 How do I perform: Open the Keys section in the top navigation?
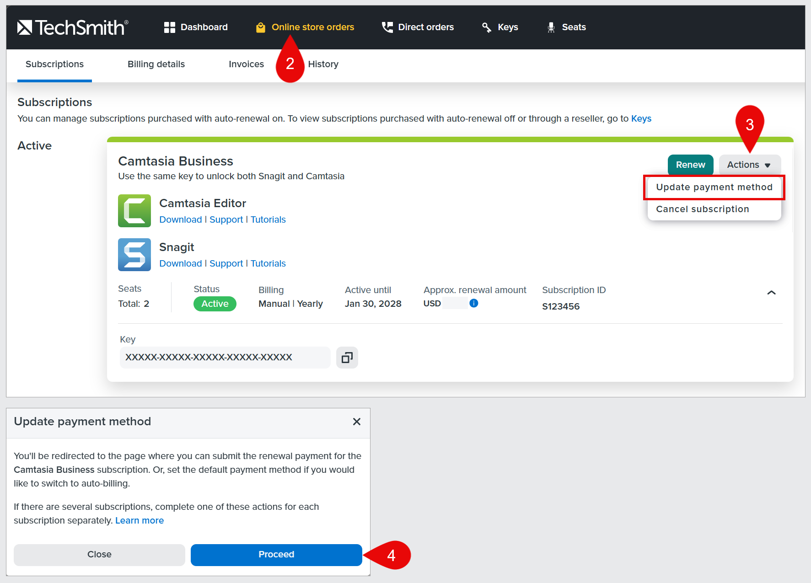coord(499,27)
